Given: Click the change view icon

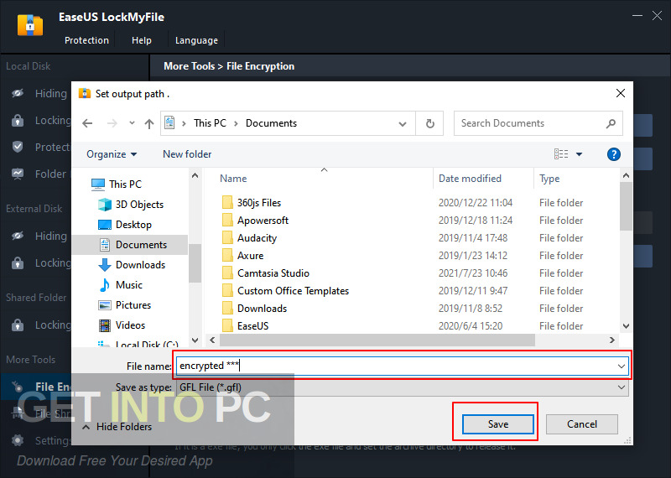Looking at the screenshot, I should 561,154.
